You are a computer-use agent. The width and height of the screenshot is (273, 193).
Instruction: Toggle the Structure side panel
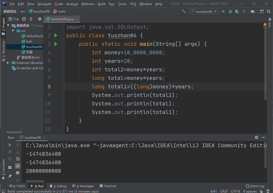3,51
